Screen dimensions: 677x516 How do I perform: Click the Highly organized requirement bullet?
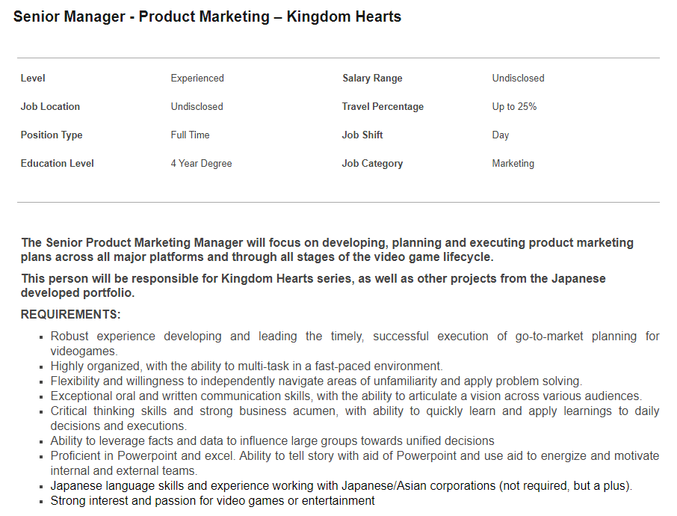coord(247,366)
